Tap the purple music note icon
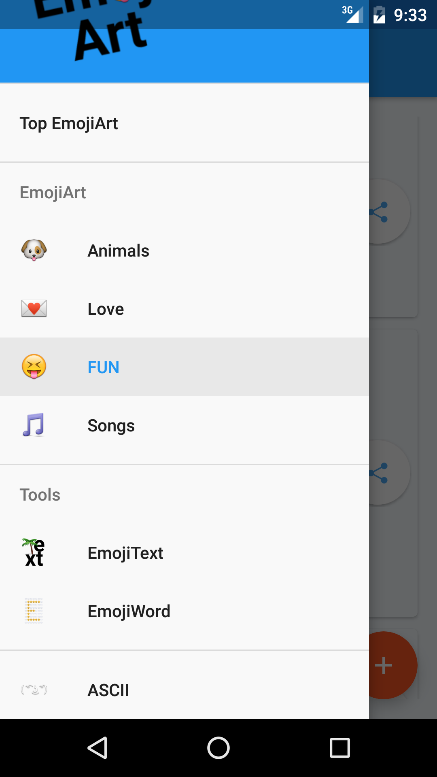The height and width of the screenshot is (777, 437). 34,425
